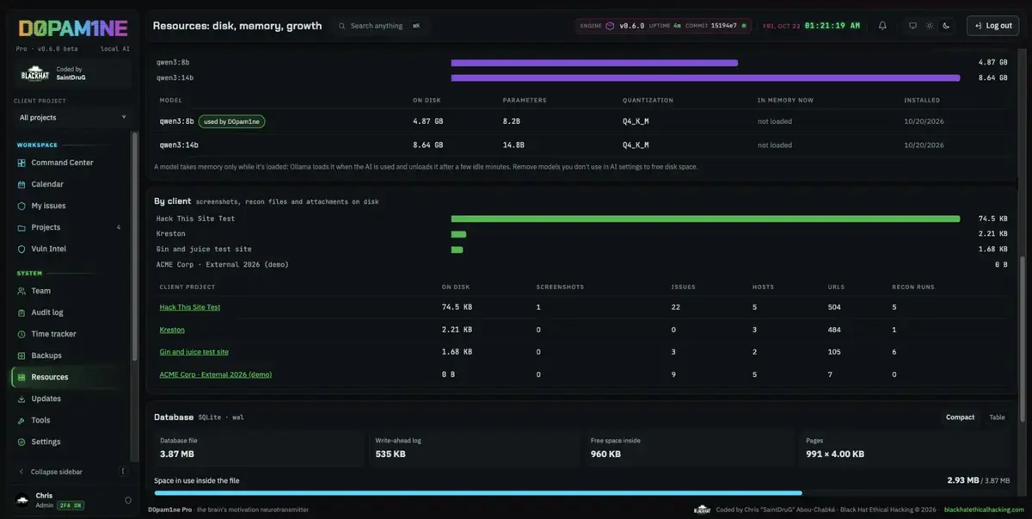
Task: Click the notifications bell icon
Action: [882, 26]
